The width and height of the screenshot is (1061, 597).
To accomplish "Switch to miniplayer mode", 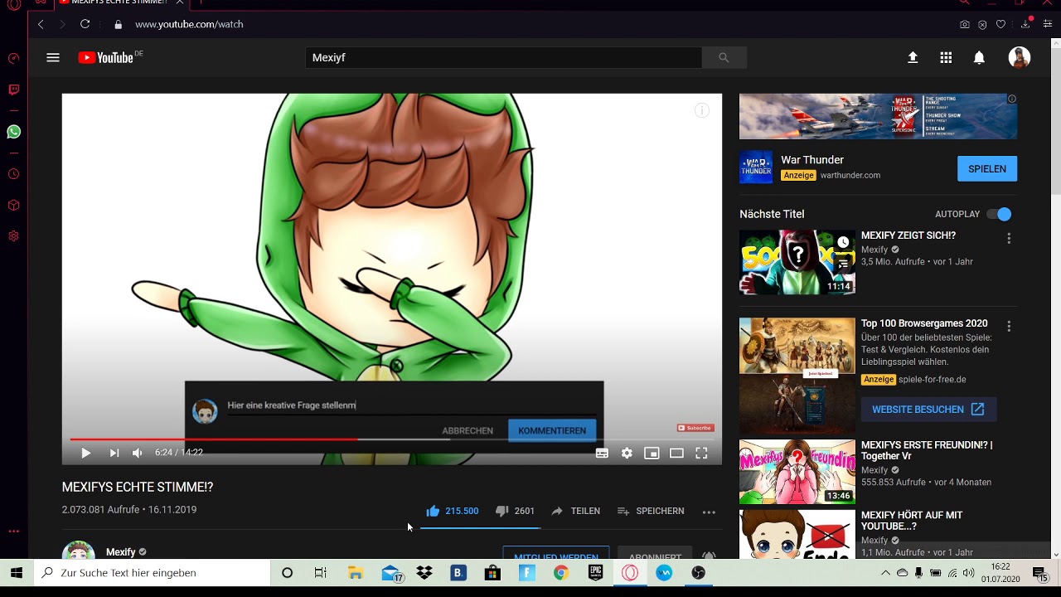I will (x=652, y=453).
